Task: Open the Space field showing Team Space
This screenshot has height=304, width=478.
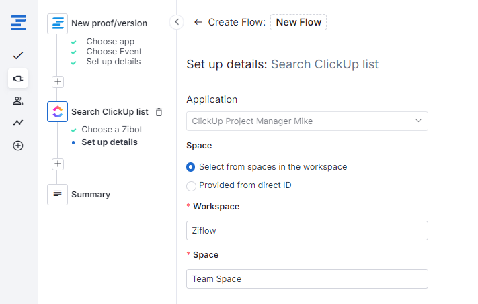Action: point(307,278)
